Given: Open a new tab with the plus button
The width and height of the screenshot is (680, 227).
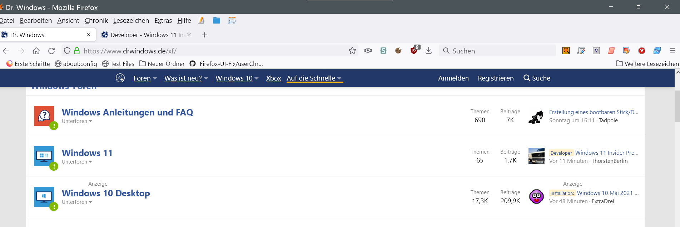Looking at the screenshot, I should point(204,35).
